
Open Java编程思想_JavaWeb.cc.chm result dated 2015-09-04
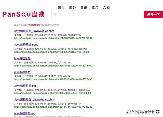tap(34, 99)
